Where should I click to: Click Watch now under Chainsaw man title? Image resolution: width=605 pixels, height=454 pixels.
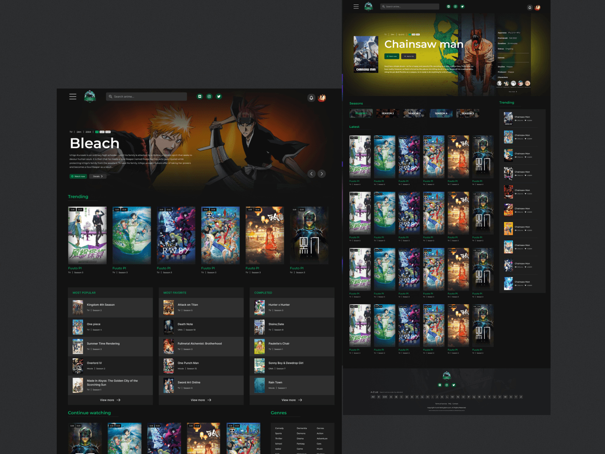coord(392,56)
